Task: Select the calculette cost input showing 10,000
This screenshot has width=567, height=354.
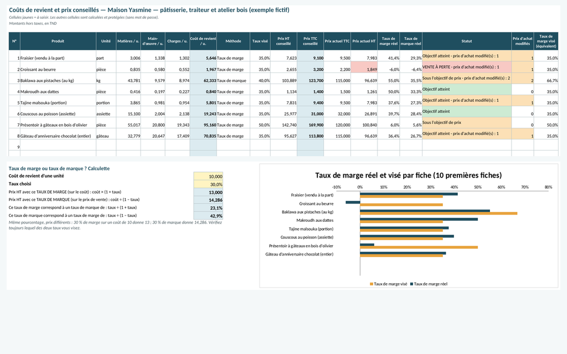Action: (x=208, y=176)
